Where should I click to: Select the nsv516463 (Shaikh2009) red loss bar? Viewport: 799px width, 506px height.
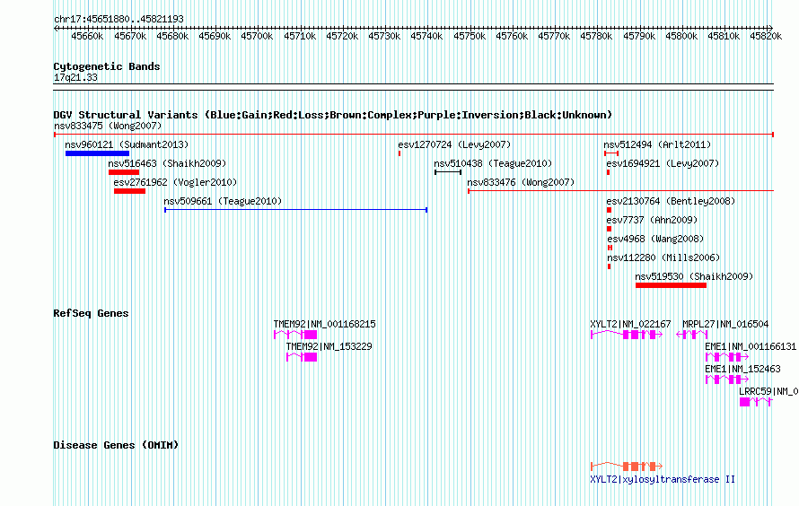point(124,172)
